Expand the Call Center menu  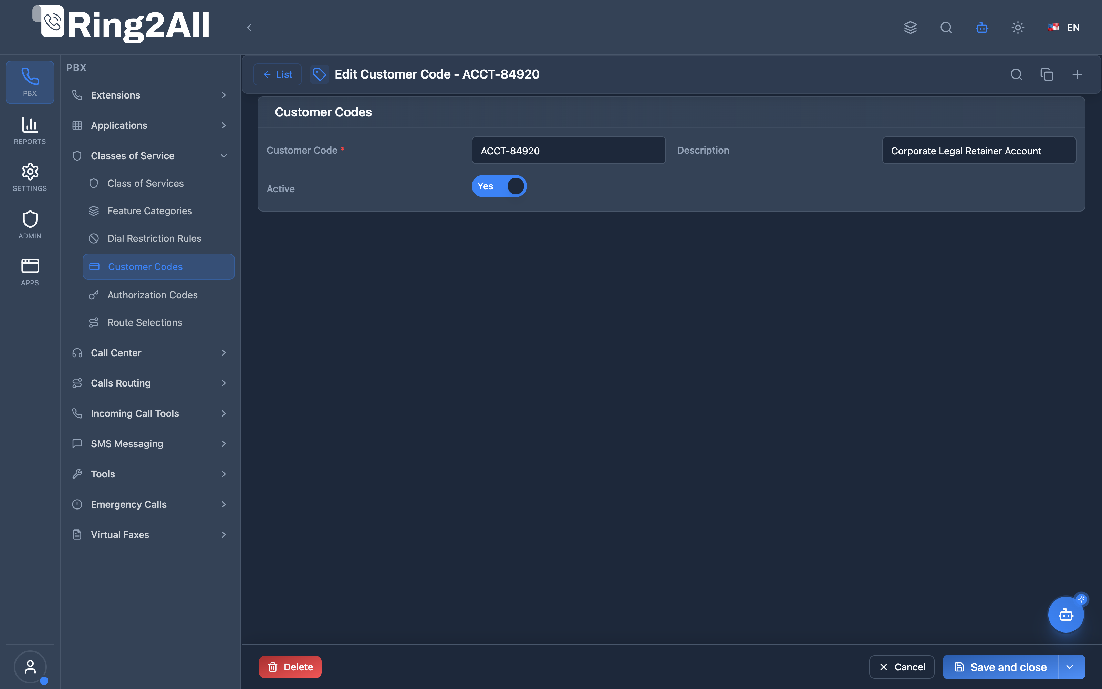(149, 353)
